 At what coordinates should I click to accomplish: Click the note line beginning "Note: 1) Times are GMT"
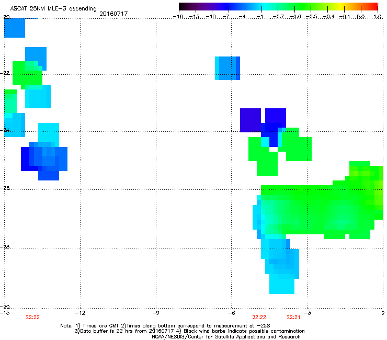(x=165, y=326)
